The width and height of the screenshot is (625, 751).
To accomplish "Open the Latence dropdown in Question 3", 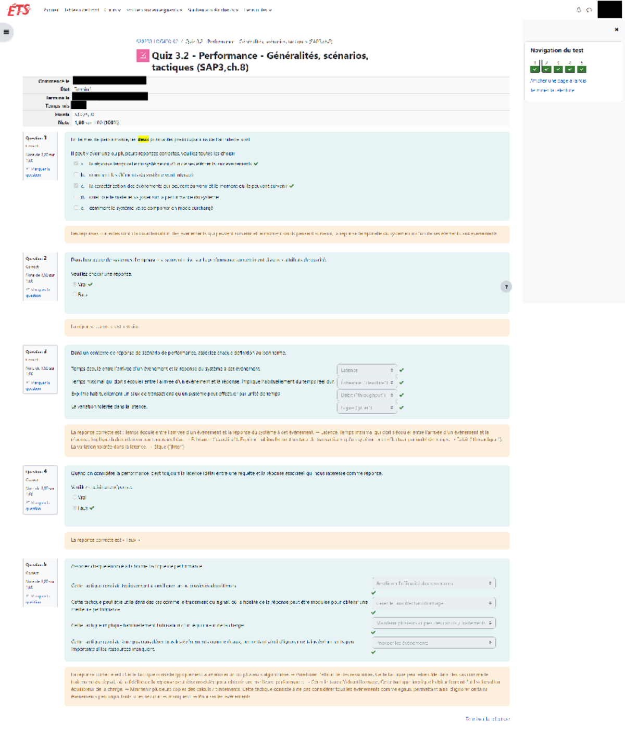I will click(367, 370).
